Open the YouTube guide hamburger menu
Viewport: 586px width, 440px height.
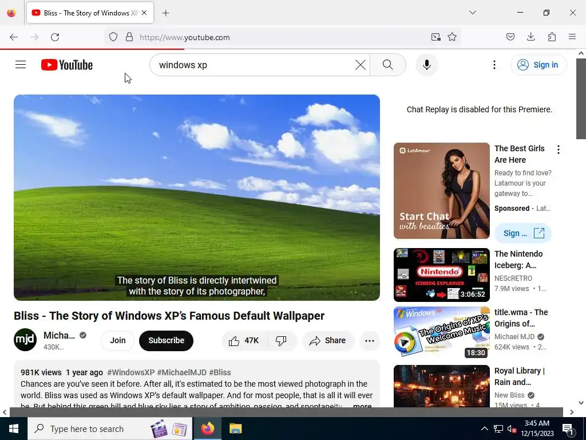tap(21, 65)
